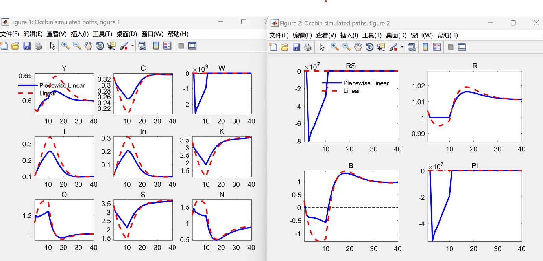
Task: Click the RS subplot in Figure 2
Action: 350,106
